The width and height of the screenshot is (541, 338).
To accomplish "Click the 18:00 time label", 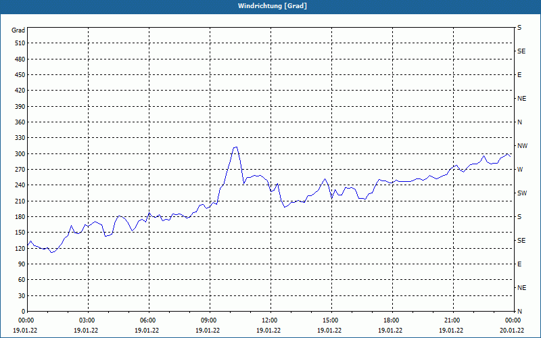I will coord(392,320).
